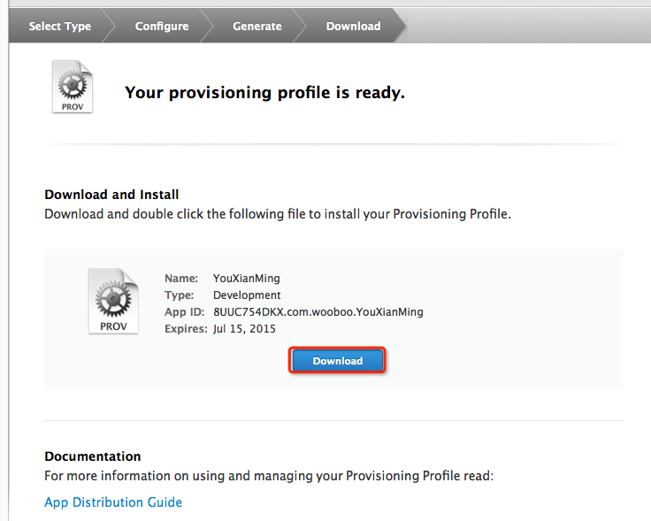The width and height of the screenshot is (651, 521).
Task: Click the PROV icon beside the ready heading
Action: (73, 87)
